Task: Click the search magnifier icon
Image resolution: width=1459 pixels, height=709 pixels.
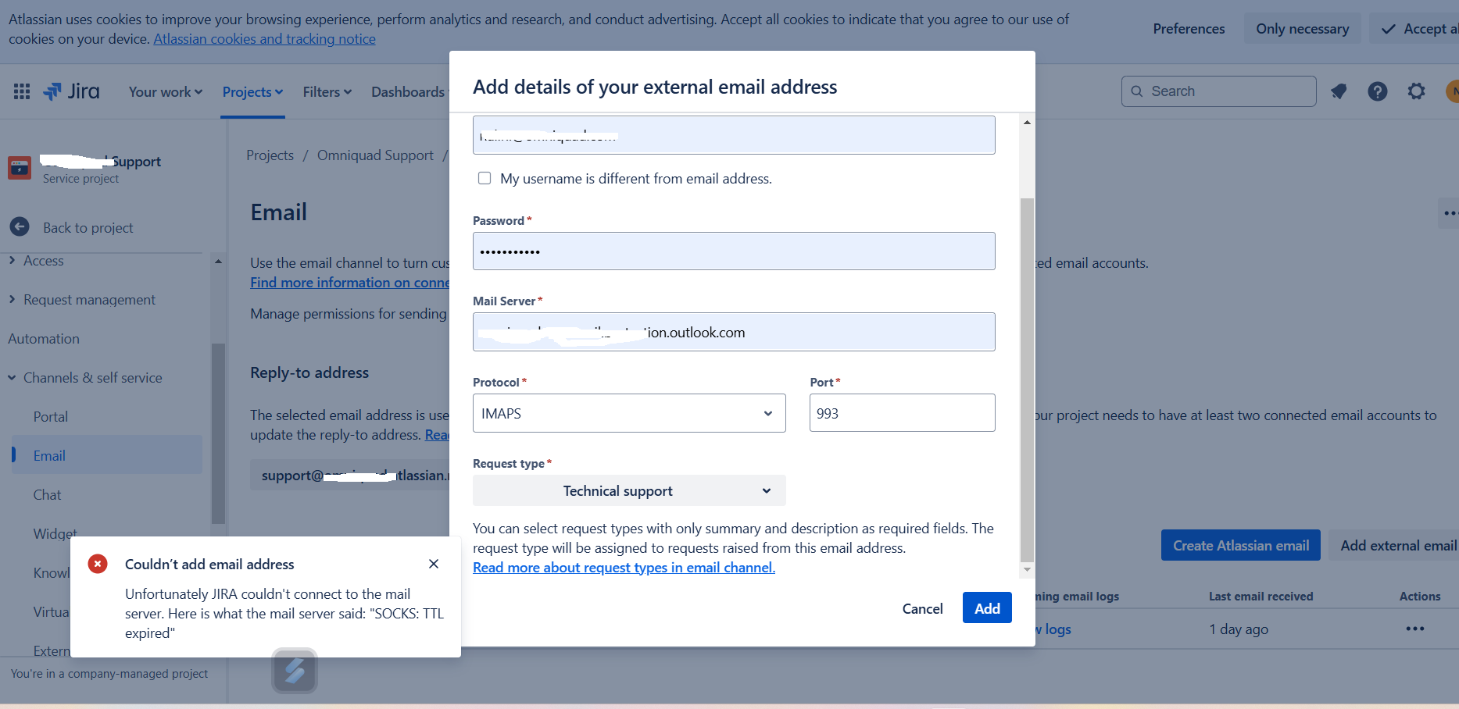Action: tap(1137, 91)
